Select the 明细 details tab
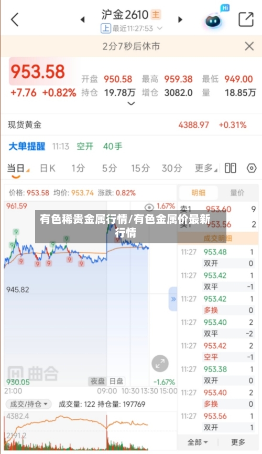Viewport: 262px width, 454px height. click(x=198, y=193)
